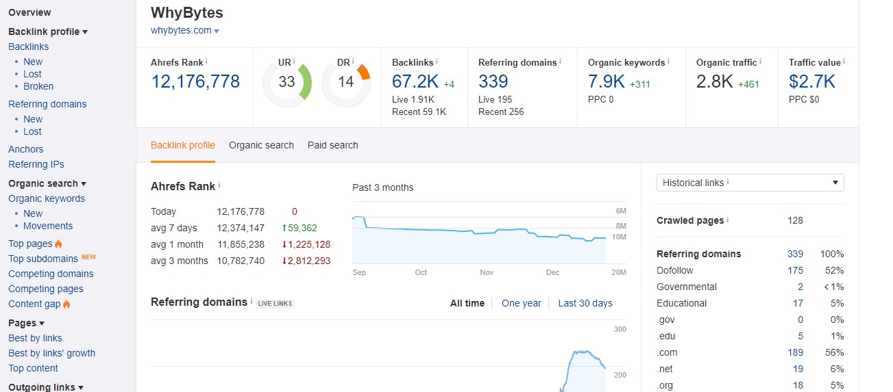893x392 pixels.
Task: Click info icon beside Organic keywords metric
Action: click(669, 61)
